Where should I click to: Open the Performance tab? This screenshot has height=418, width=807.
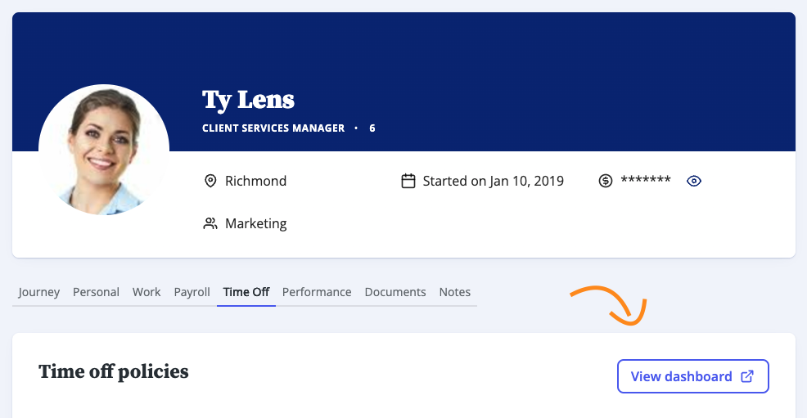coord(317,292)
